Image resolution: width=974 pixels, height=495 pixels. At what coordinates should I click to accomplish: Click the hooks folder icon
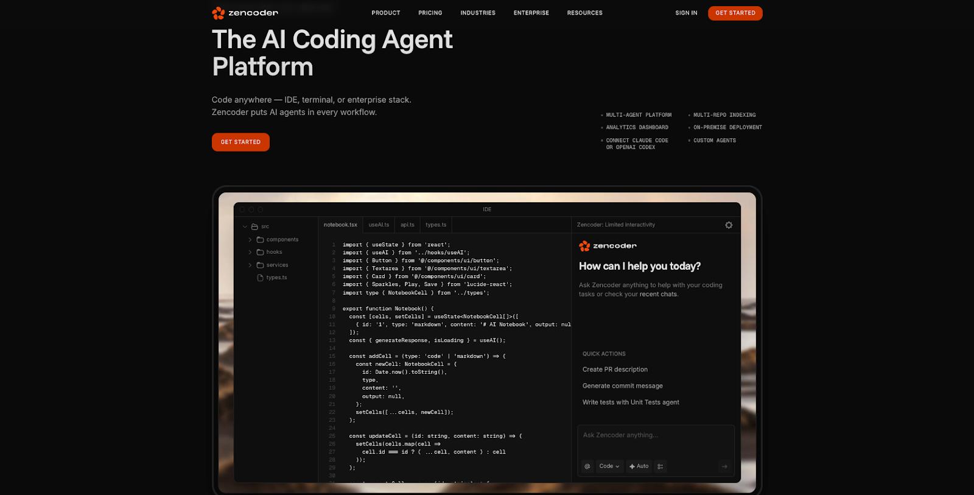[260, 252]
